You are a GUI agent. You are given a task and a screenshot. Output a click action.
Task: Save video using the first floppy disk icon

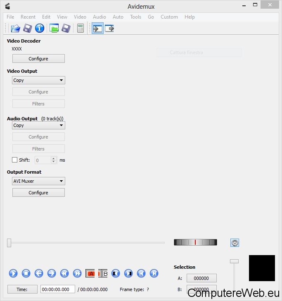27,29
